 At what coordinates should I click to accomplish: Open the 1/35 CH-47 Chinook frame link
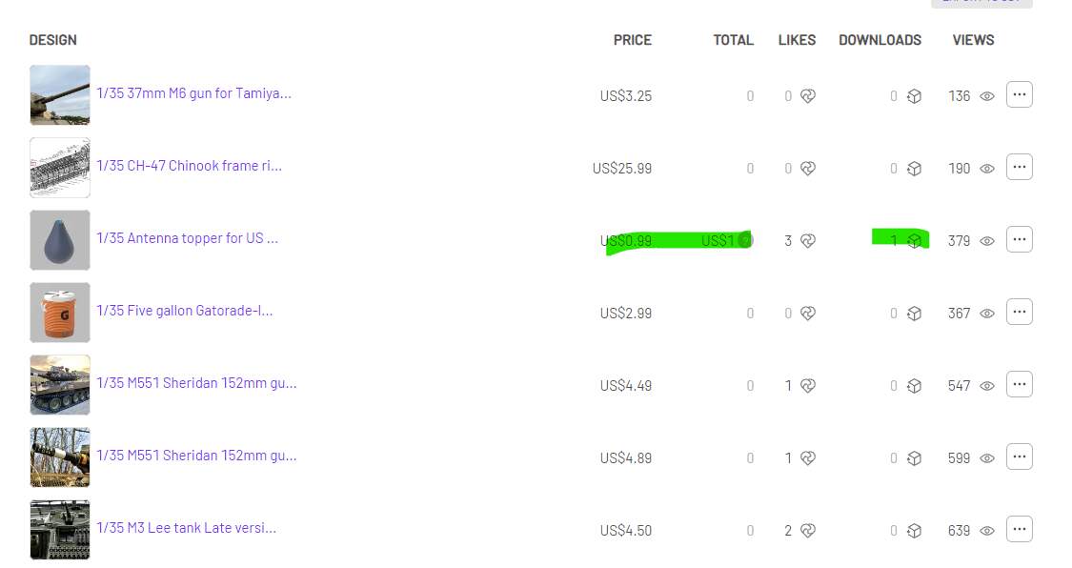[x=190, y=166]
